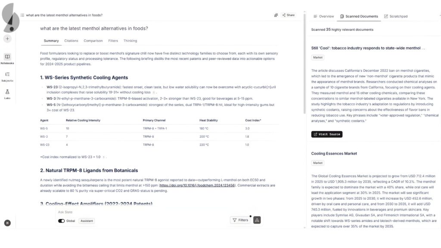Viewport: 441px width, 248px height.
Task: Click the notification dot on Filters
Action: tap(250, 217)
